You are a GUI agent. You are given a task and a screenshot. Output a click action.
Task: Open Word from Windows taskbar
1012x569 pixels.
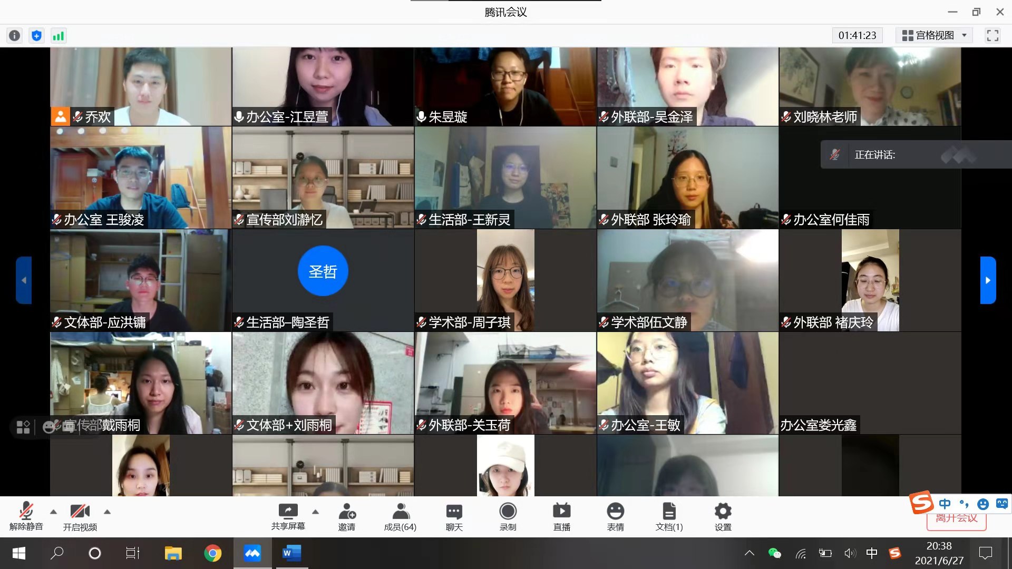click(291, 553)
